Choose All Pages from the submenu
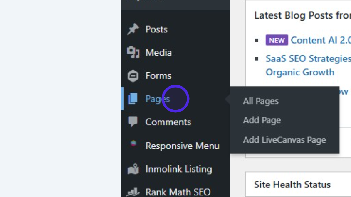The image size is (351, 197). [261, 101]
